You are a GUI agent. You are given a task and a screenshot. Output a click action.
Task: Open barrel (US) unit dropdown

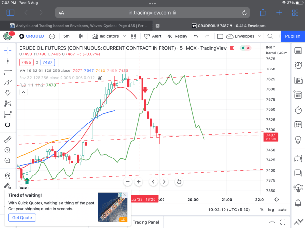coord(277,53)
